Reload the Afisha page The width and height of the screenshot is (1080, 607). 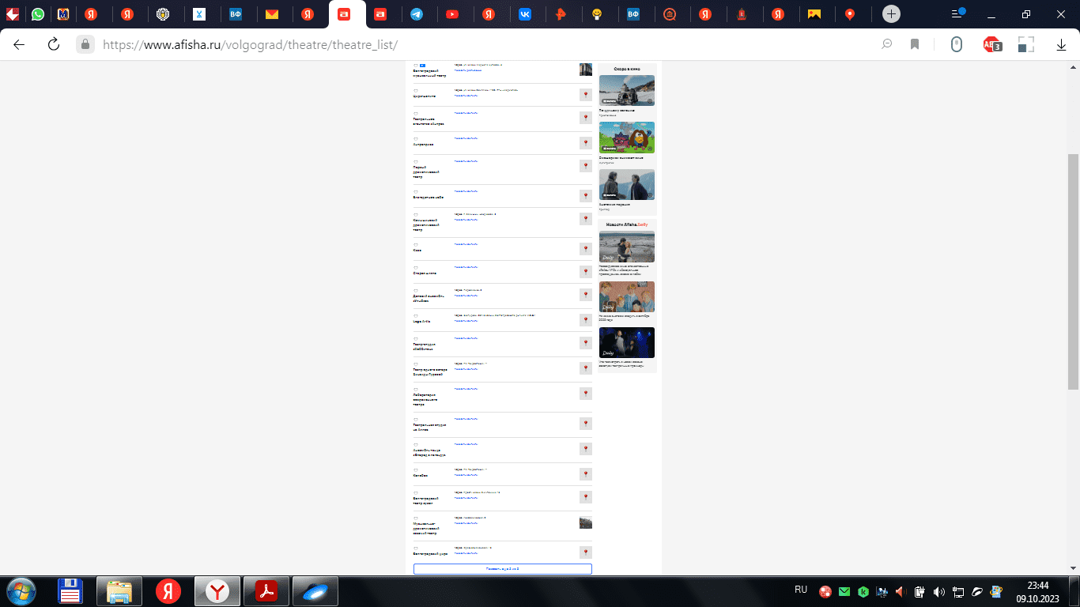tap(54, 45)
